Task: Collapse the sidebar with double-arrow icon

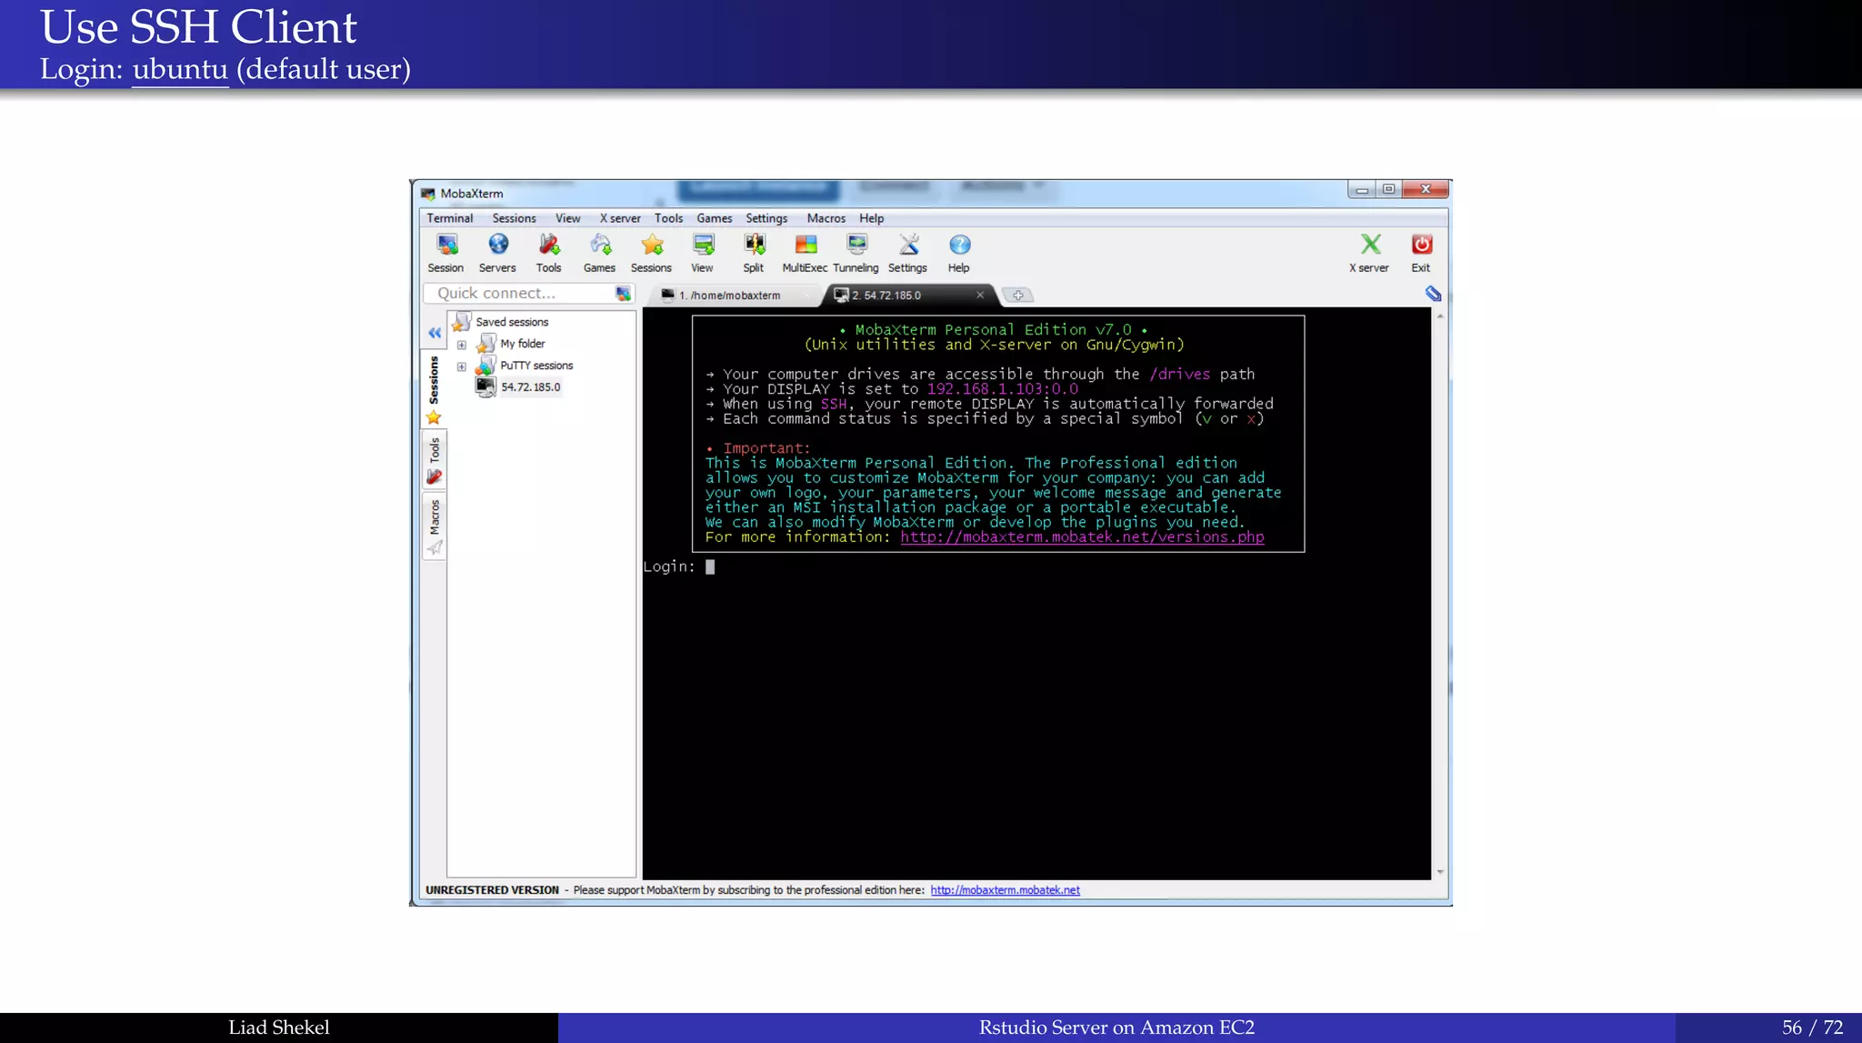Action: [x=435, y=333]
